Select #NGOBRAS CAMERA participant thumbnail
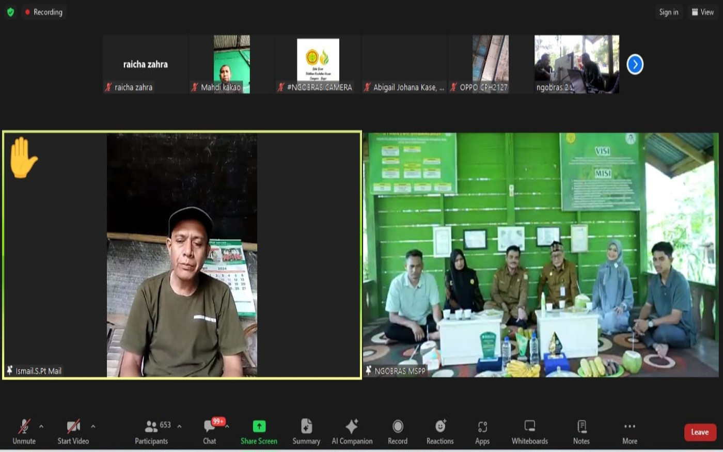 [318, 64]
